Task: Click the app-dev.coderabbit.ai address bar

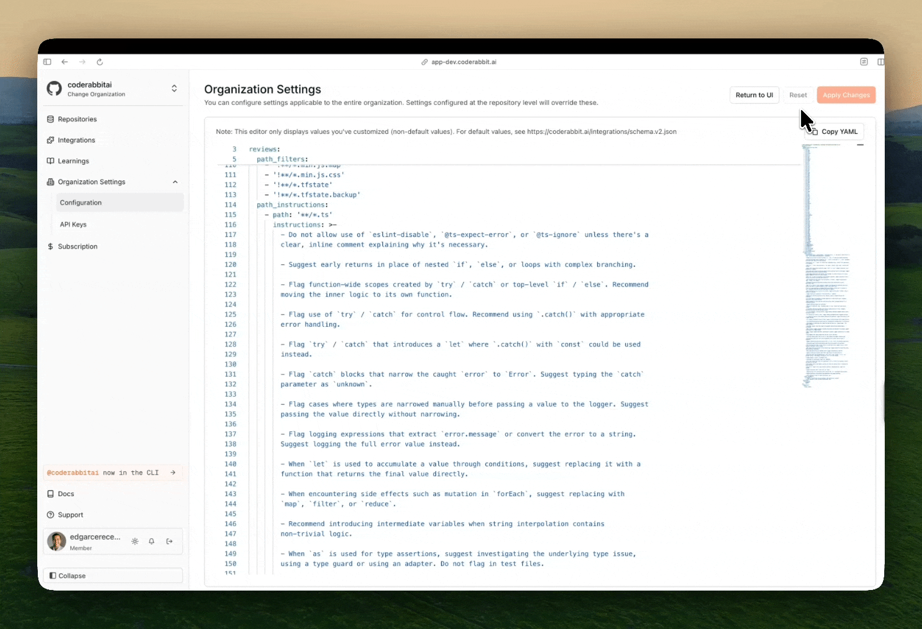Action: pyautogui.click(x=459, y=62)
